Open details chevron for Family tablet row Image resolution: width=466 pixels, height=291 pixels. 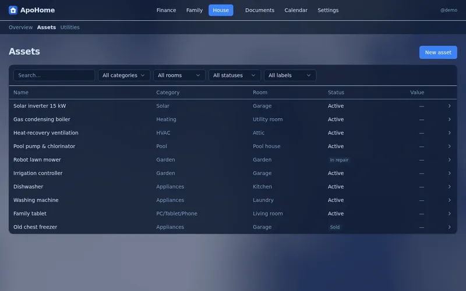pos(449,214)
